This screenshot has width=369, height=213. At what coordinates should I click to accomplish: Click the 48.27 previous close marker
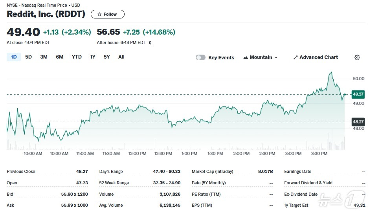tap(358, 122)
